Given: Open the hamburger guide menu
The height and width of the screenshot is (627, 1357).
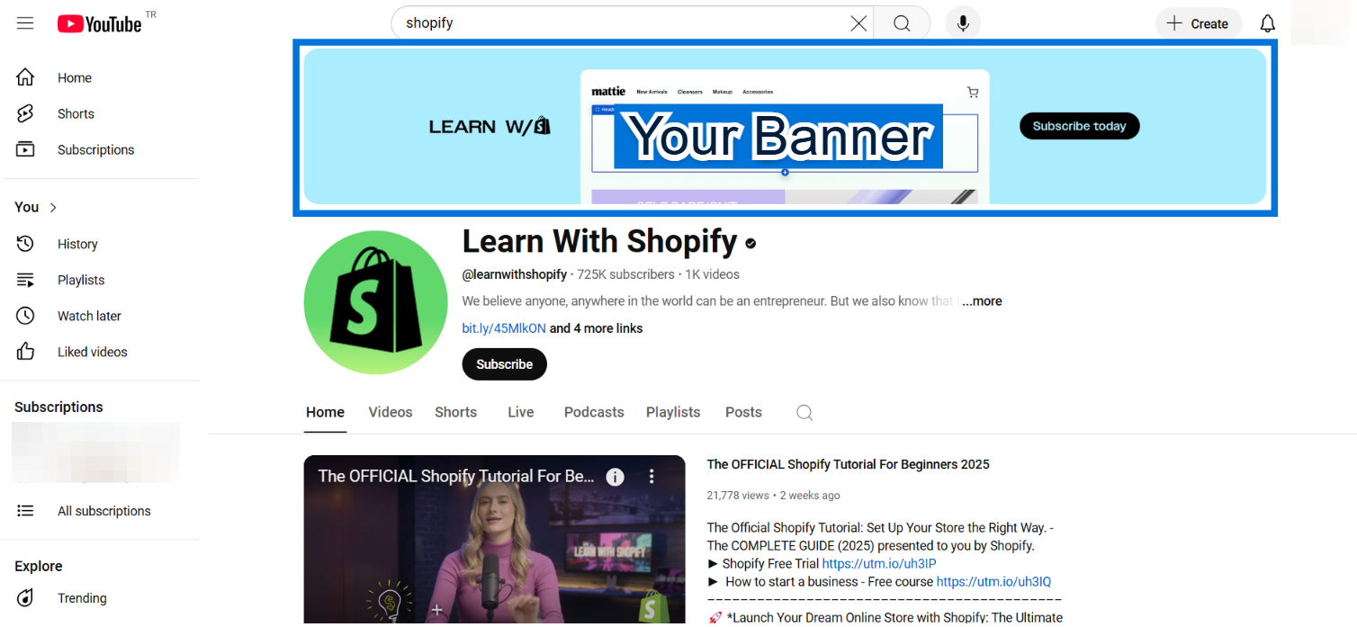Looking at the screenshot, I should click(x=25, y=23).
